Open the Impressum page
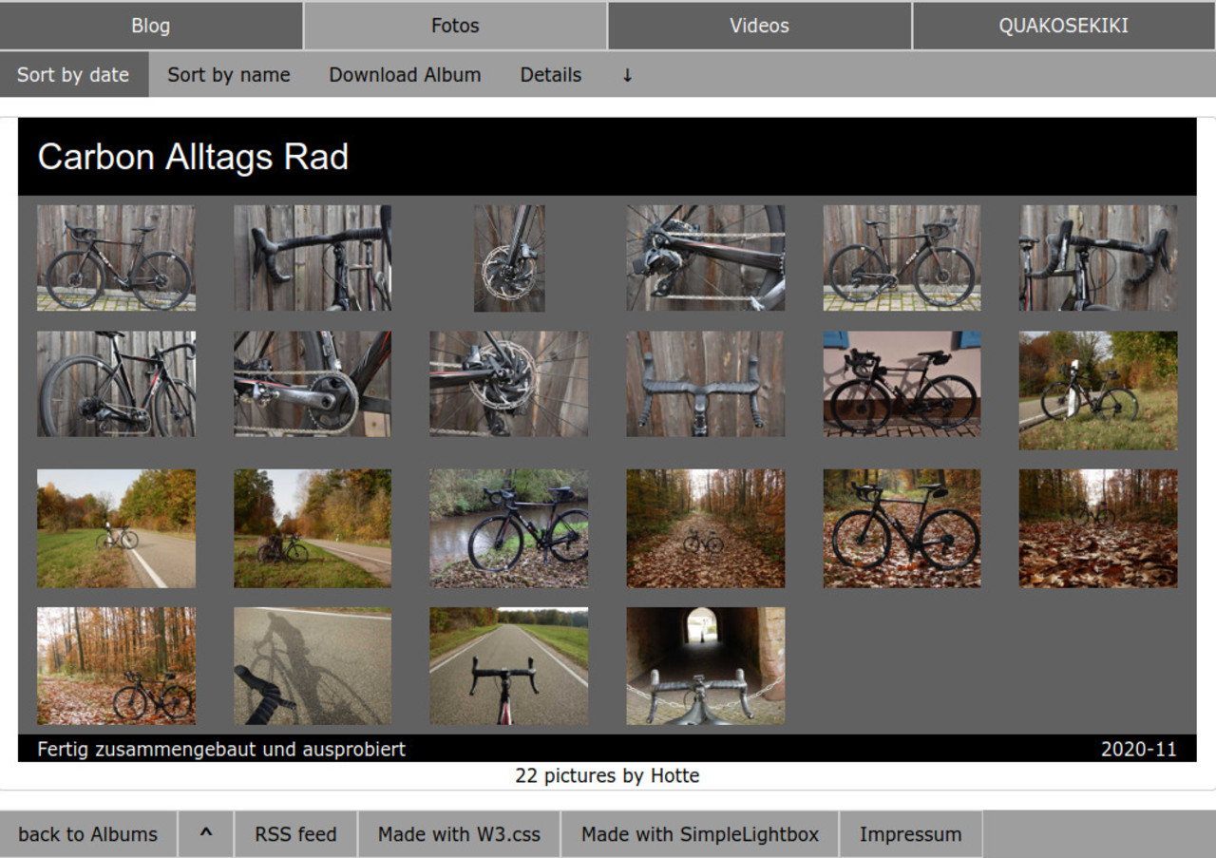 pyautogui.click(x=910, y=834)
